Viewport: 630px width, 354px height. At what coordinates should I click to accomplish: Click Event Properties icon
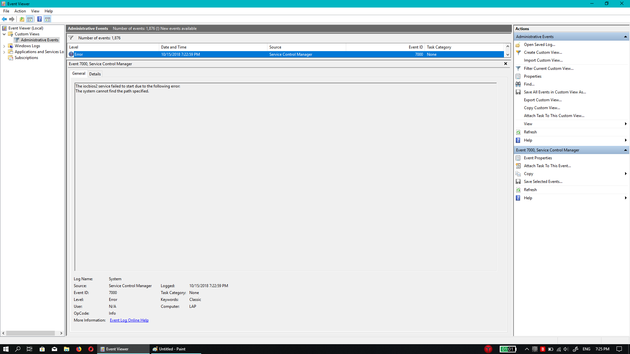(x=518, y=158)
